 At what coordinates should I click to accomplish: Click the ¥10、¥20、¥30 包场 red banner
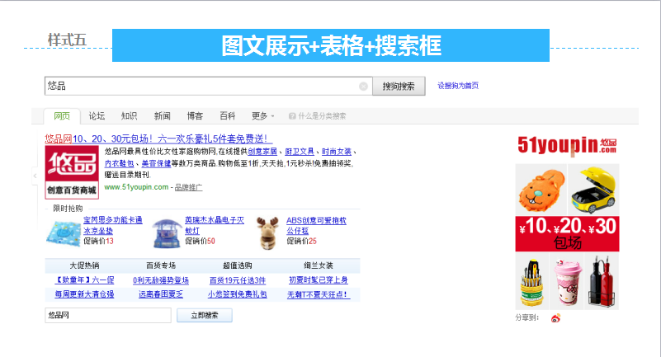(x=567, y=233)
